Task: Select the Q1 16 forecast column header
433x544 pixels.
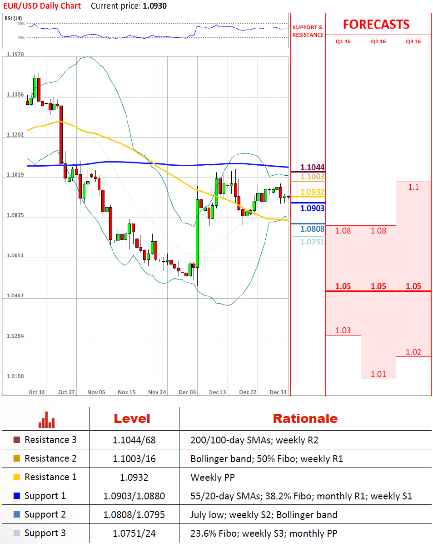Action: coord(343,41)
